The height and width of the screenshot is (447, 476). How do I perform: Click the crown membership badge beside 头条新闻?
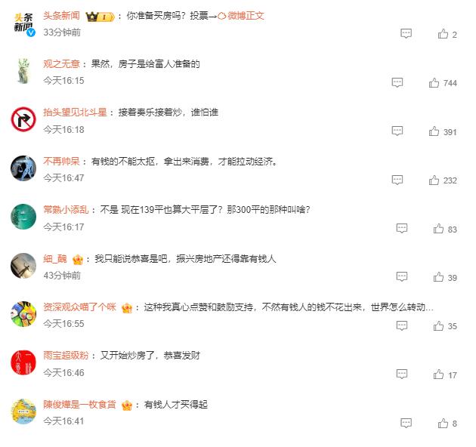100,17
